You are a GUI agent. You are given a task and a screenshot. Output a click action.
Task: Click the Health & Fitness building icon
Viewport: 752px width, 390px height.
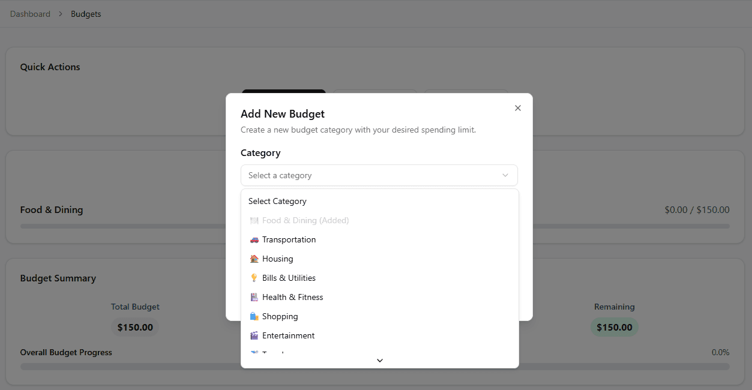(254, 297)
